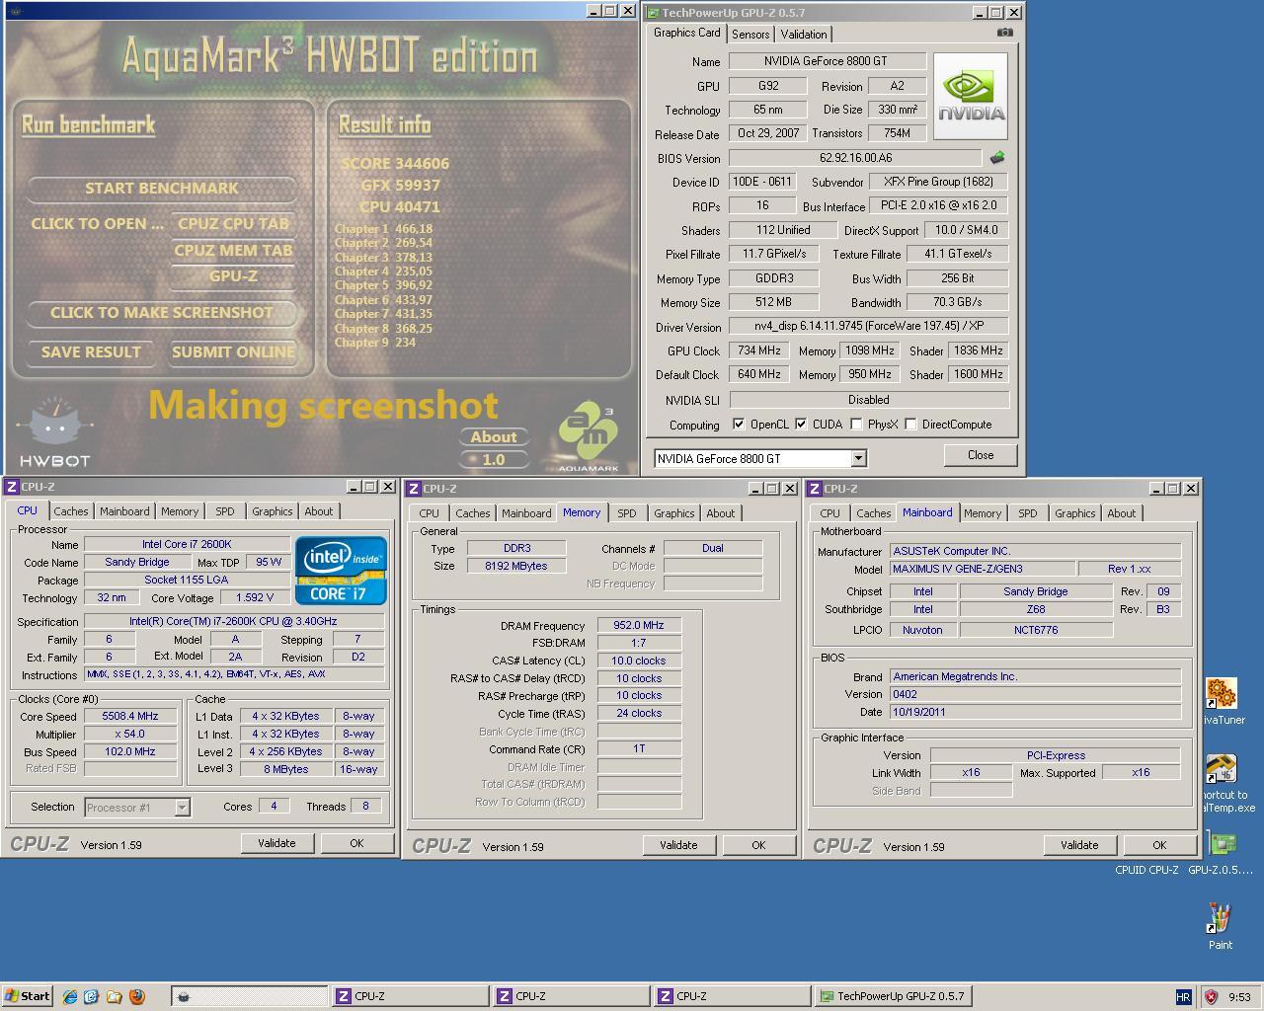Click the GPU-Z screenshot camera icon
Screen dimensions: 1264x1011
click(x=1004, y=33)
